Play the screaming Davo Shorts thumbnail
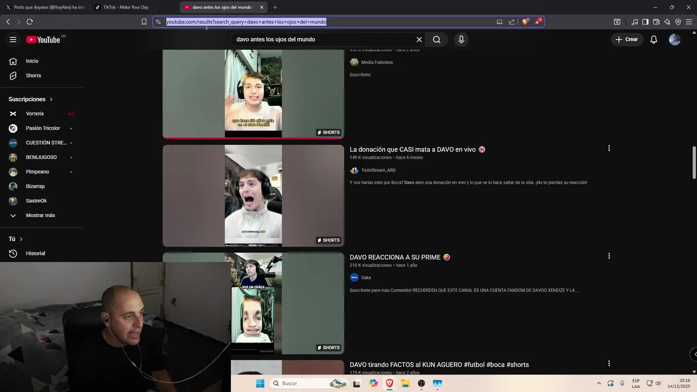 tap(253, 195)
